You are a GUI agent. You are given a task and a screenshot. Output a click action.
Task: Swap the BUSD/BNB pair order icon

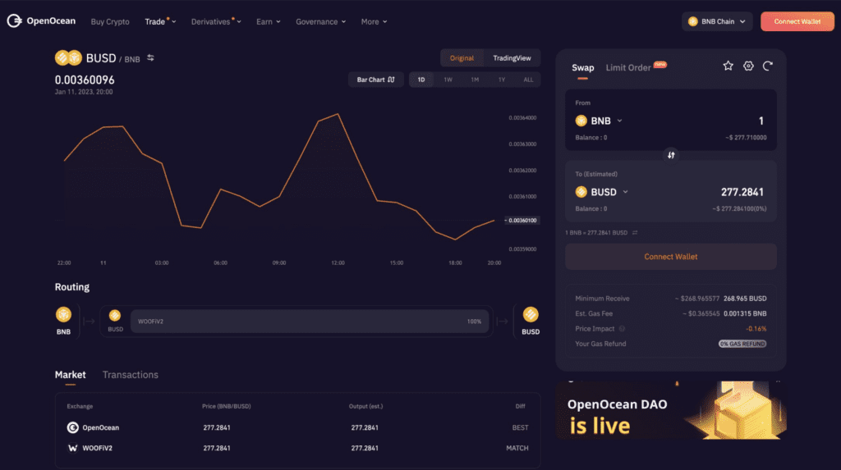pyautogui.click(x=151, y=58)
